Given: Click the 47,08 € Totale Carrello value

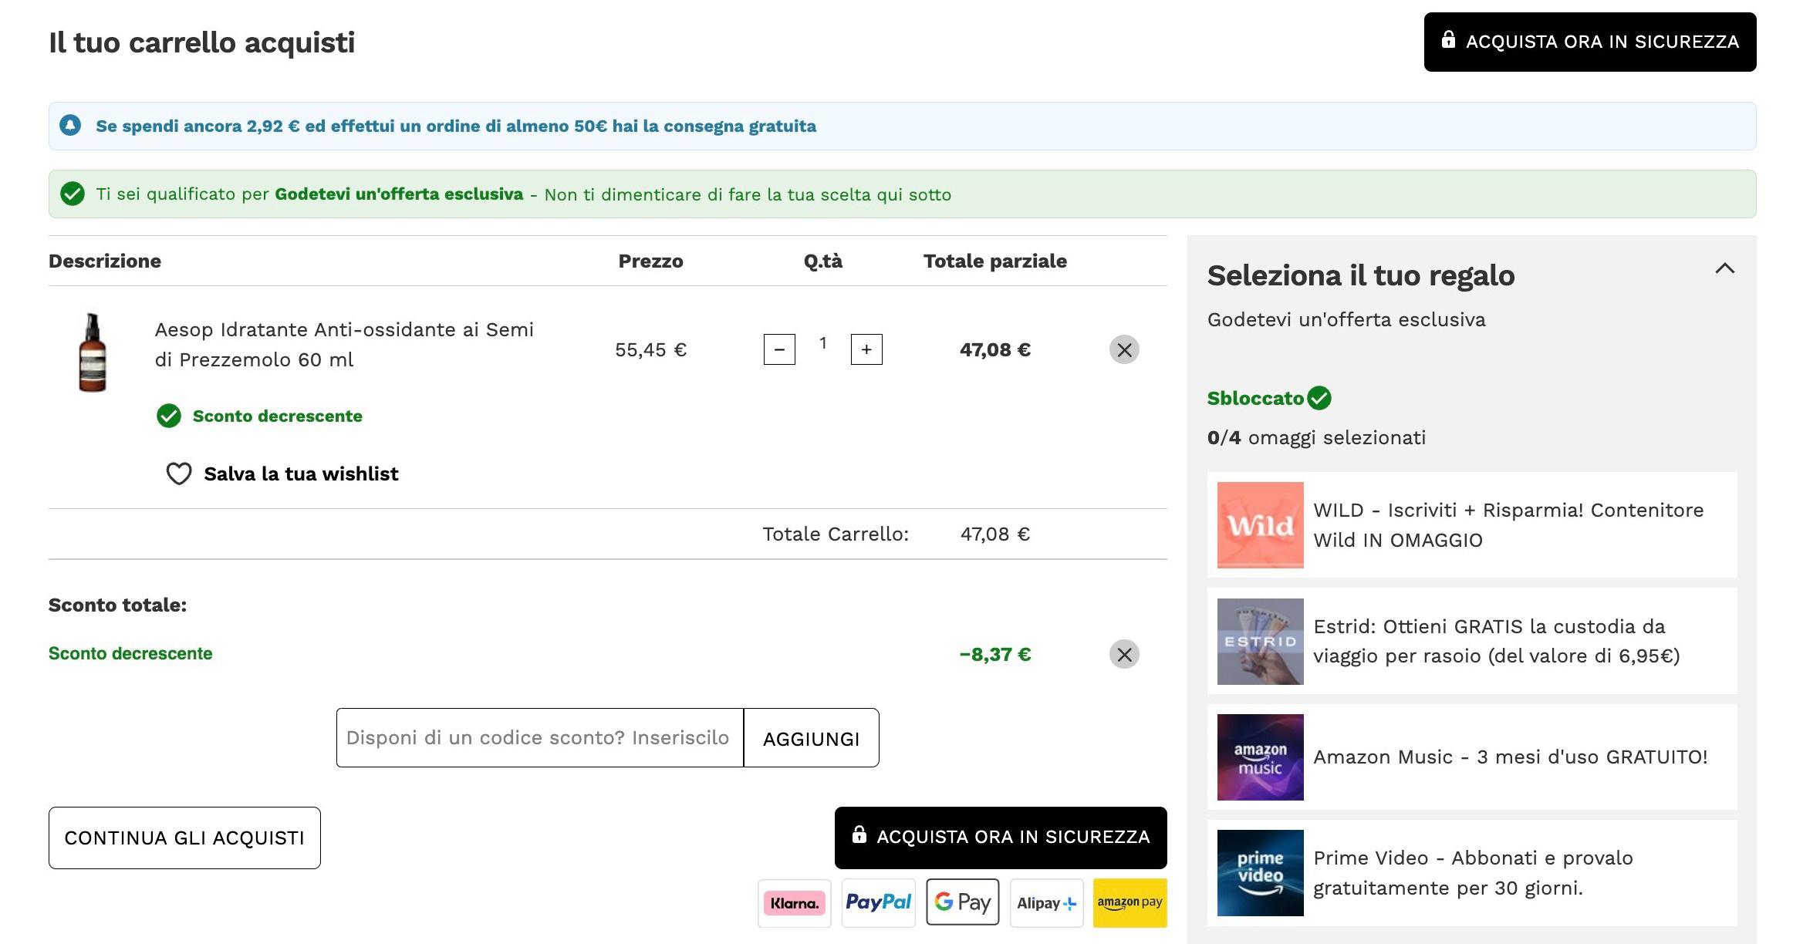Looking at the screenshot, I should pos(995,534).
